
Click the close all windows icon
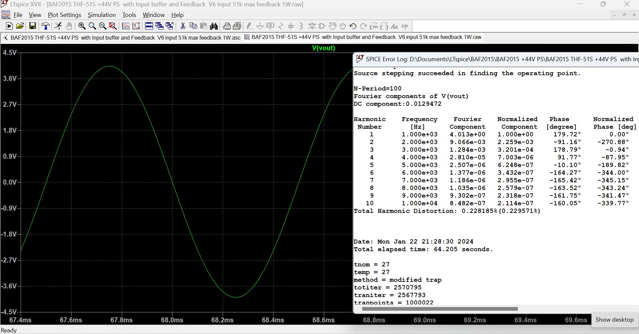coord(169,26)
